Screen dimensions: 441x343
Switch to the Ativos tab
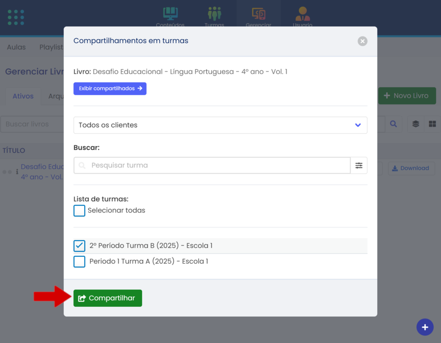tap(23, 96)
